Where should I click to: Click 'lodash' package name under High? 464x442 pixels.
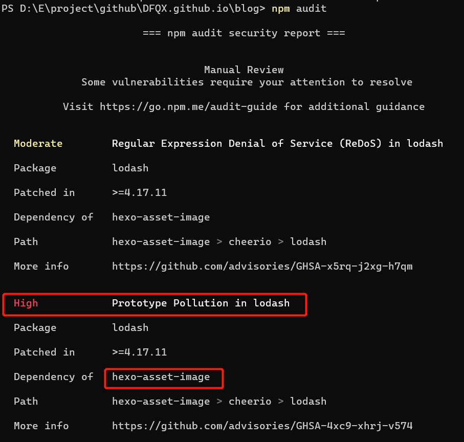[x=130, y=327]
